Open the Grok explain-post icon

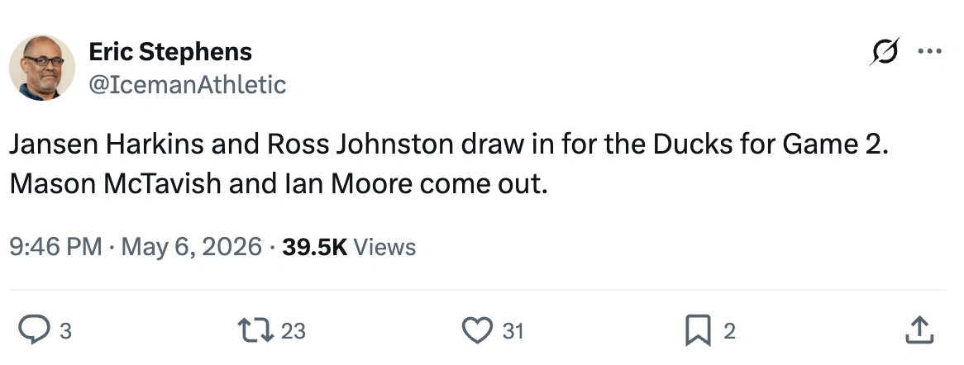tap(885, 51)
